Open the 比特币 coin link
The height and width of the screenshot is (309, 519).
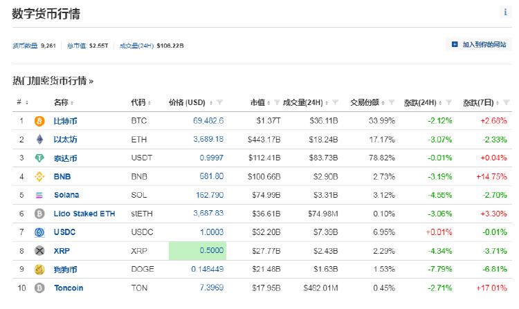point(65,121)
